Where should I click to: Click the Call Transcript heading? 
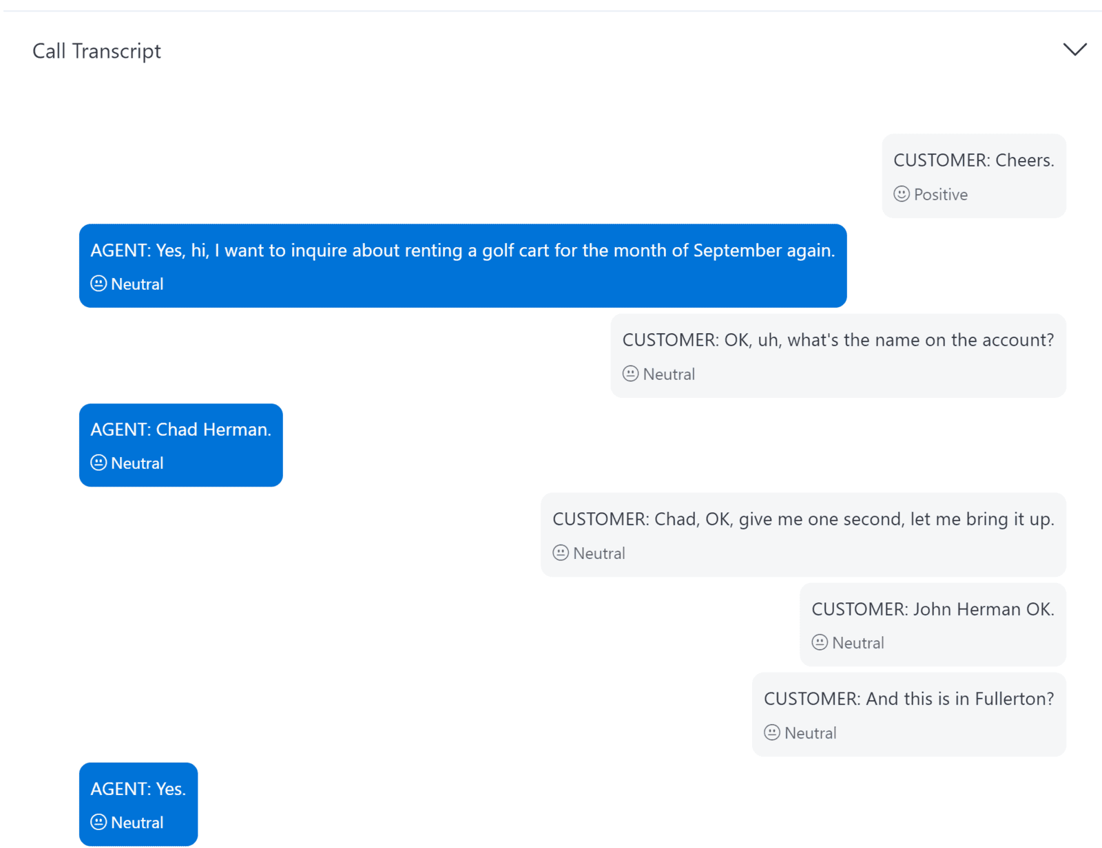tap(96, 51)
